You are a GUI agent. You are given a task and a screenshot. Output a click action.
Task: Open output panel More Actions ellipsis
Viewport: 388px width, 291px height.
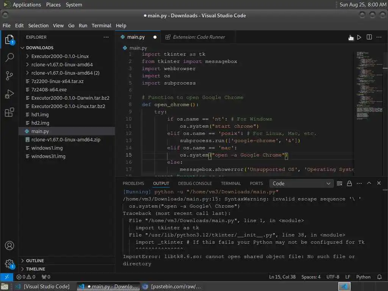(x=359, y=183)
